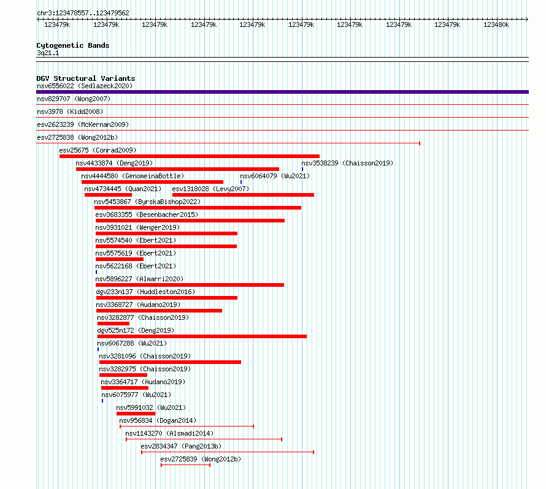Open nsv5896227 (Almarri2020) variant label
Screen dimensions: 546x489
pos(139,279)
